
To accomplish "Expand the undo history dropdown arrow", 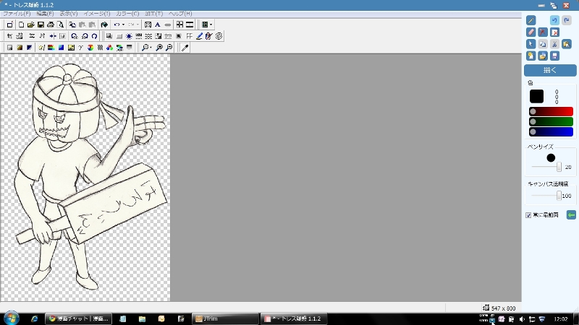I will tap(123, 25).
